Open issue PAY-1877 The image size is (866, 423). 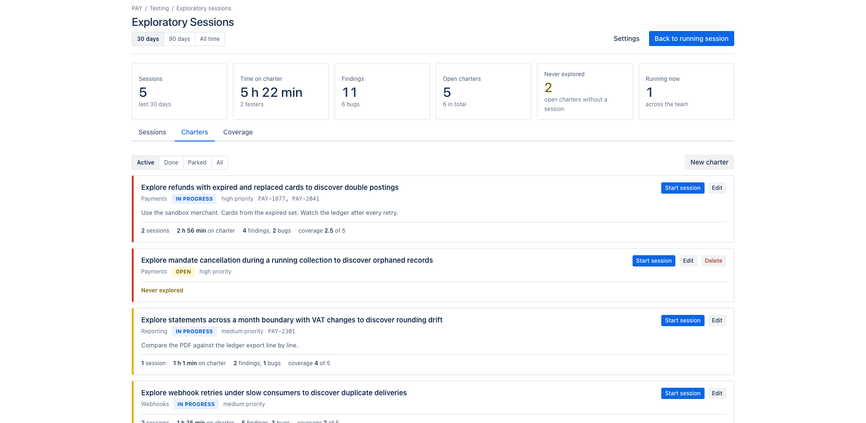click(272, 199)
